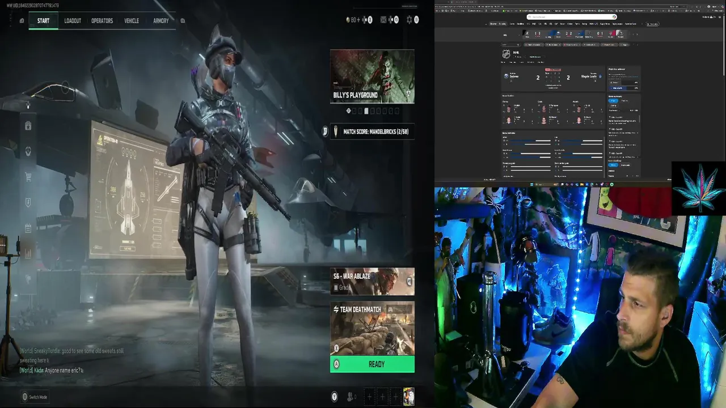
Task: Open the VEHICLE tab
Action: 132,21
